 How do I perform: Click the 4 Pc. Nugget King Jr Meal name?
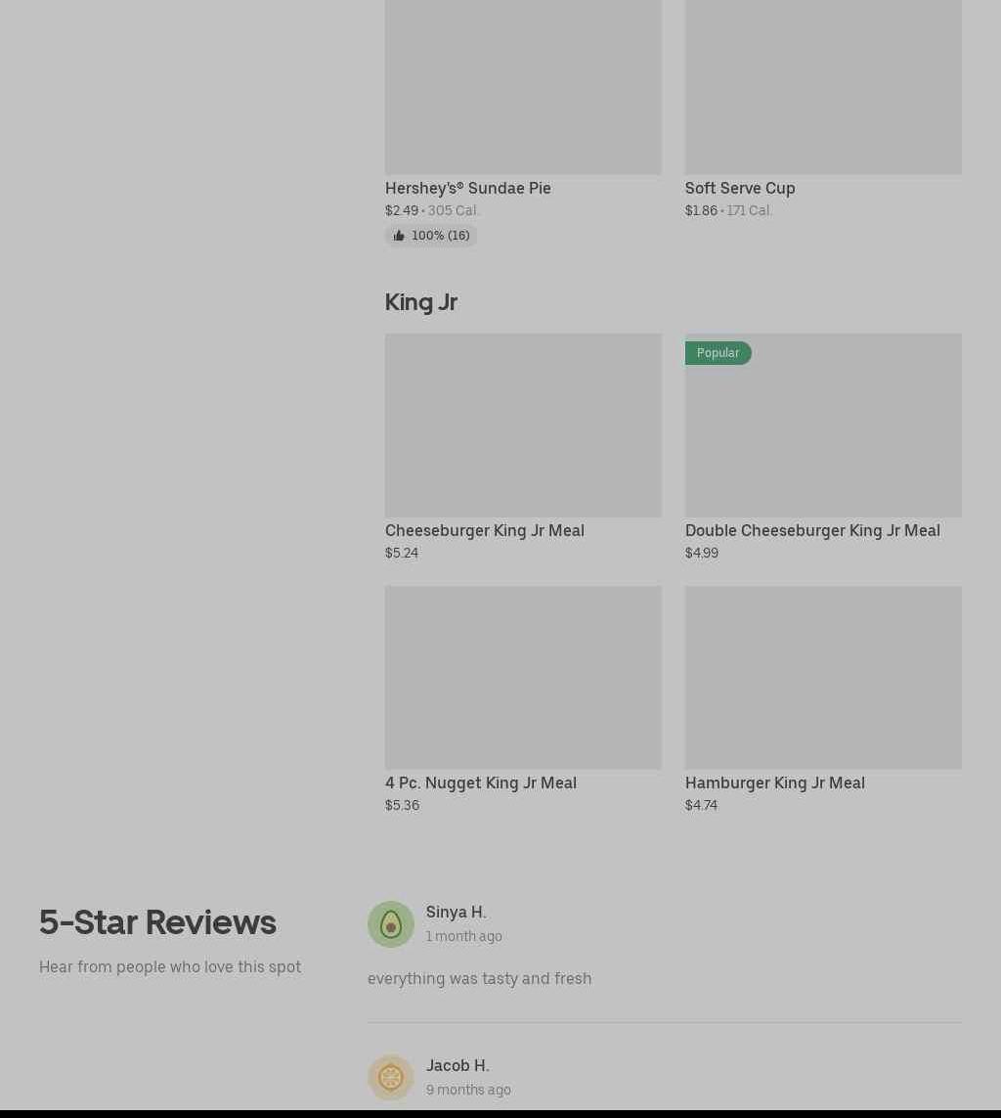[481, 783]
